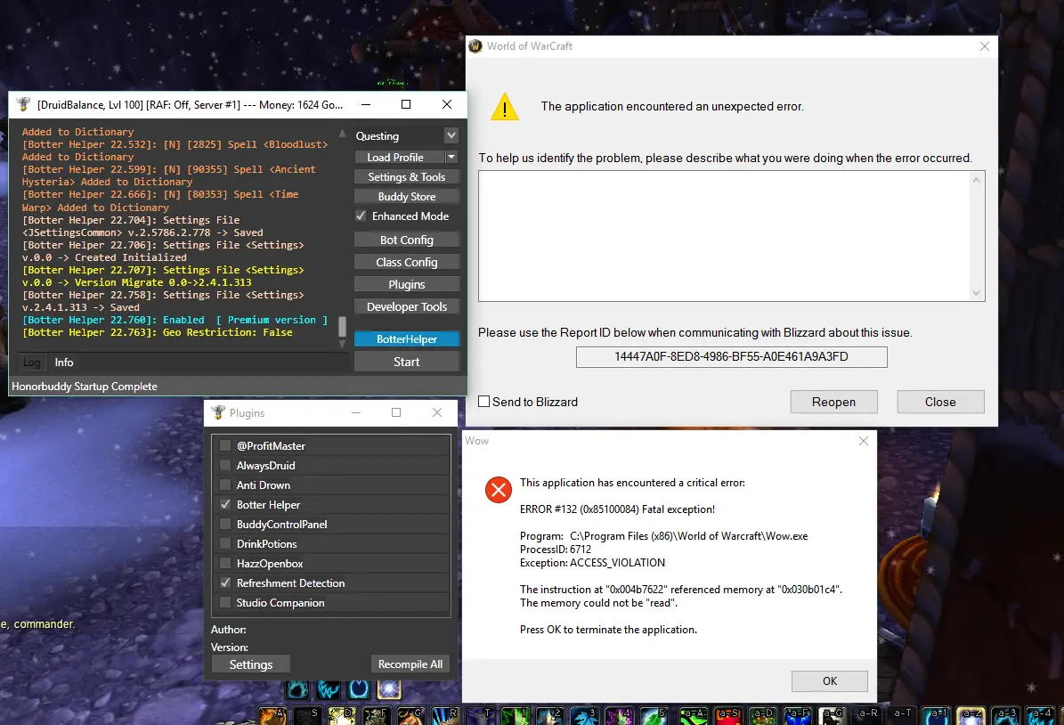Enable the Send to Blizzard checkbox

[483, 401]
